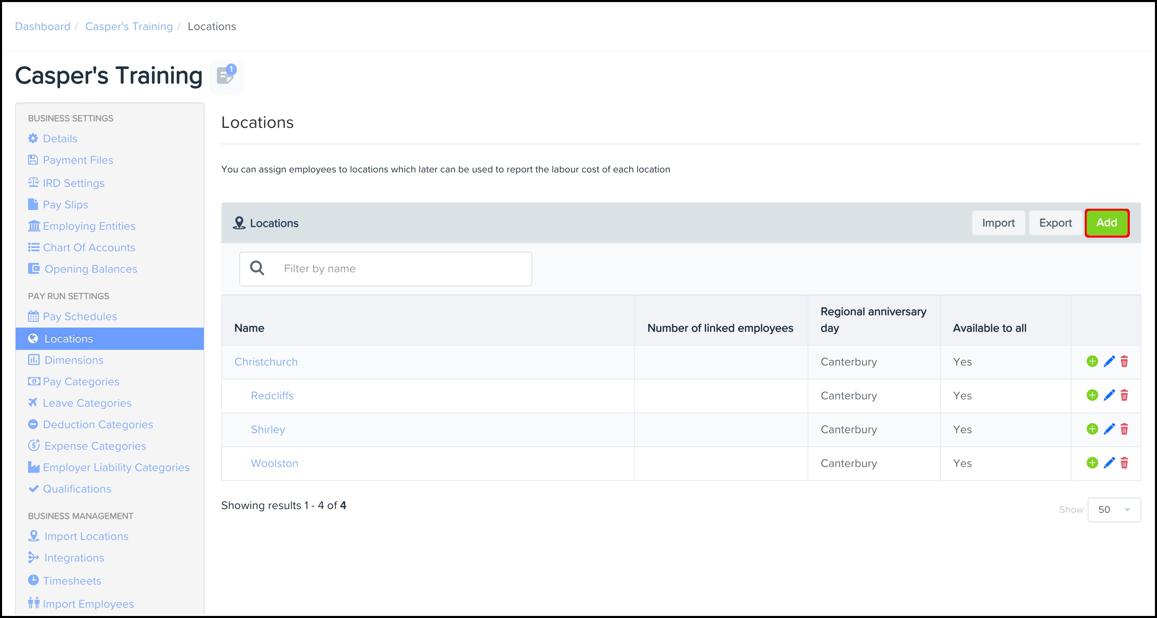Click green plus icon in Christchurch row
Viewport: 1157px width, 618px height.
1092,361
